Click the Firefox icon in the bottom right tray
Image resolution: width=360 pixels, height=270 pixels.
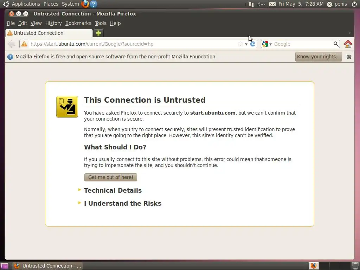[x=313, y=266]
